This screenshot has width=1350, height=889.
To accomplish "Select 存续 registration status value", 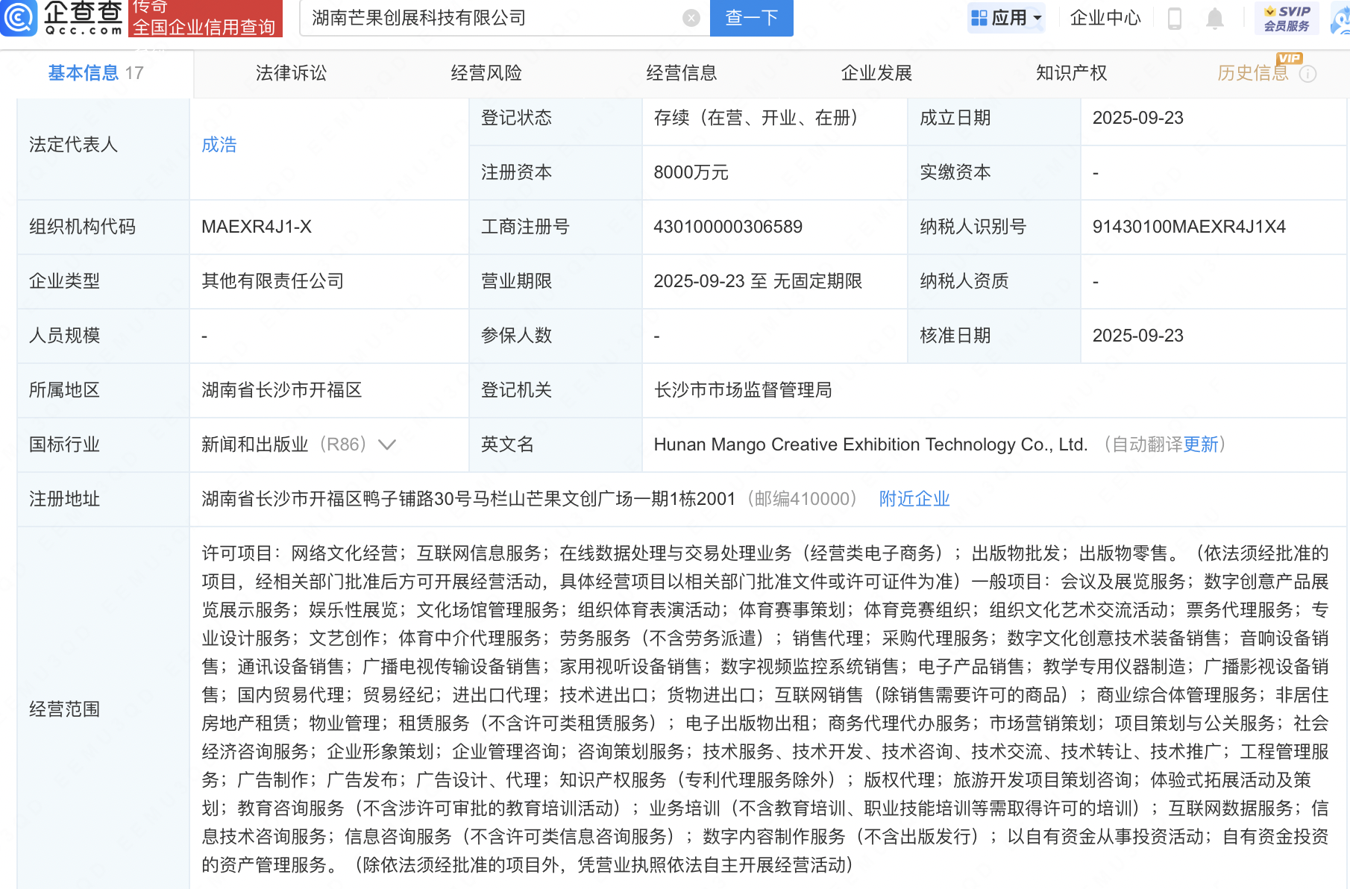I will pos(756,118).
